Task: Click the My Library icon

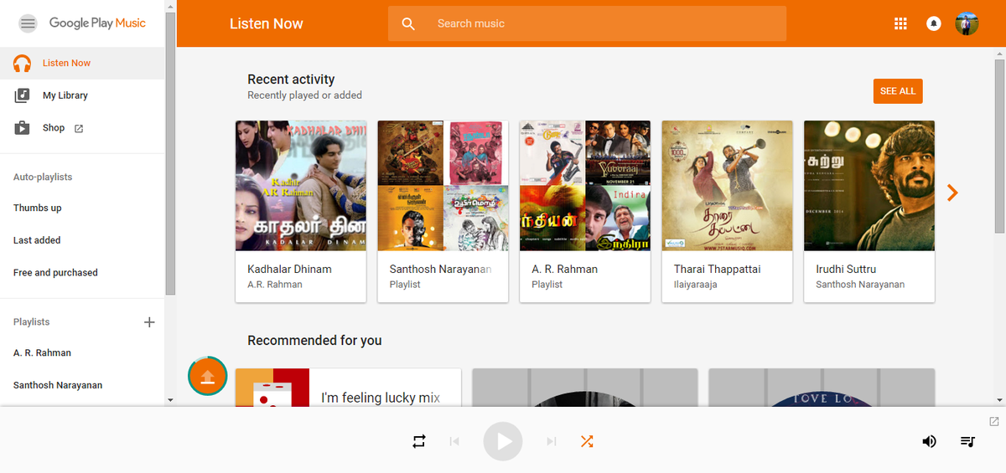Action: pyautogui.click(x=23, y=95)
